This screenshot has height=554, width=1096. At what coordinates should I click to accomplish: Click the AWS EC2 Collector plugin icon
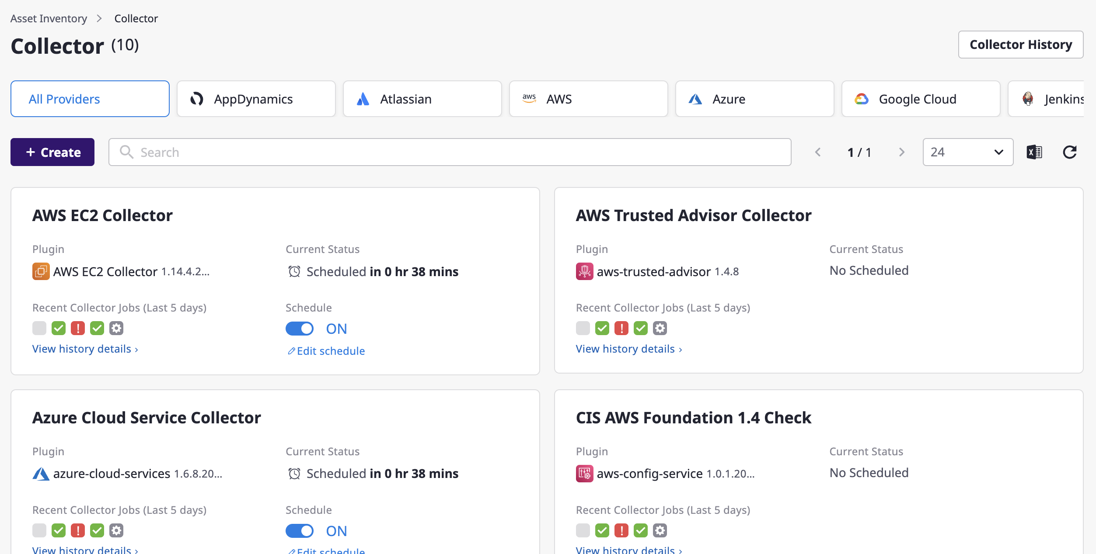(x=41, y=271)
